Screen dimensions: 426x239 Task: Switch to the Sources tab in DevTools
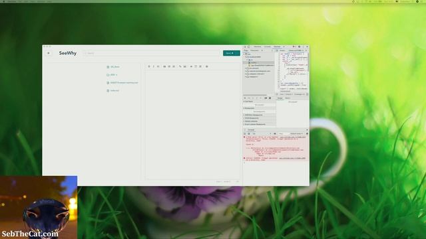277,47
